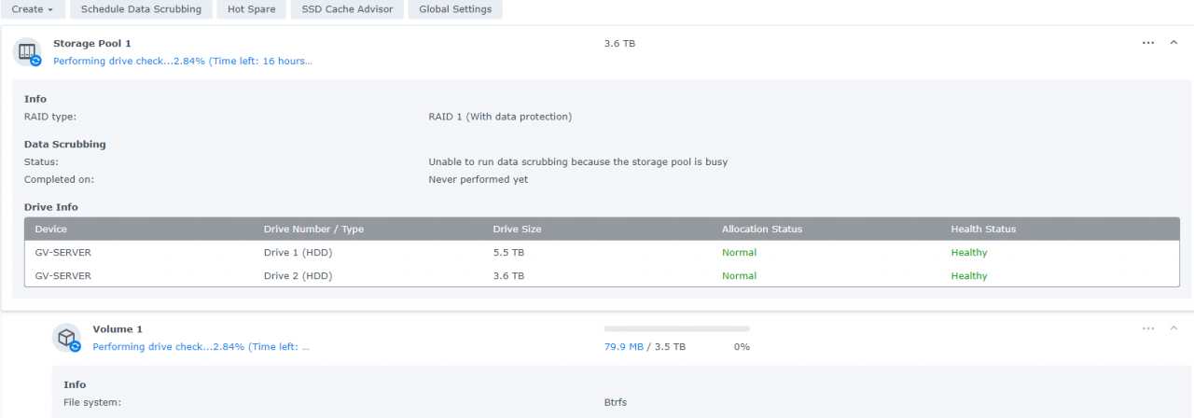Click the Volume 1 title

118,328
